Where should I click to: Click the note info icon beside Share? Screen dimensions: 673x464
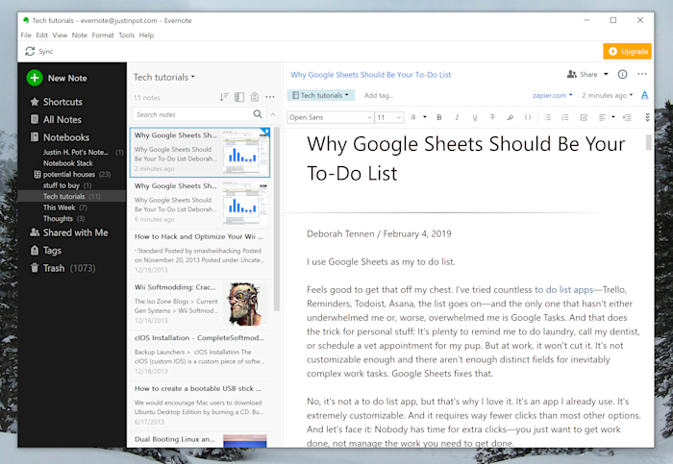(622, 74)
